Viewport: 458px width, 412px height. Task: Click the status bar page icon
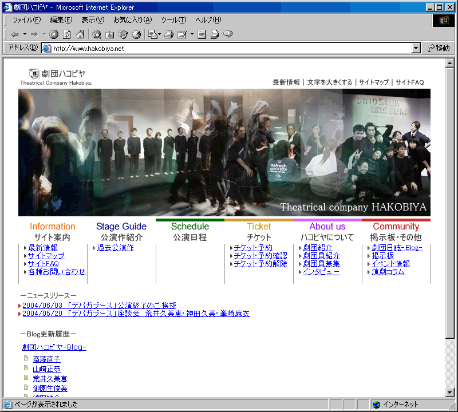click(x=7, y=405)
